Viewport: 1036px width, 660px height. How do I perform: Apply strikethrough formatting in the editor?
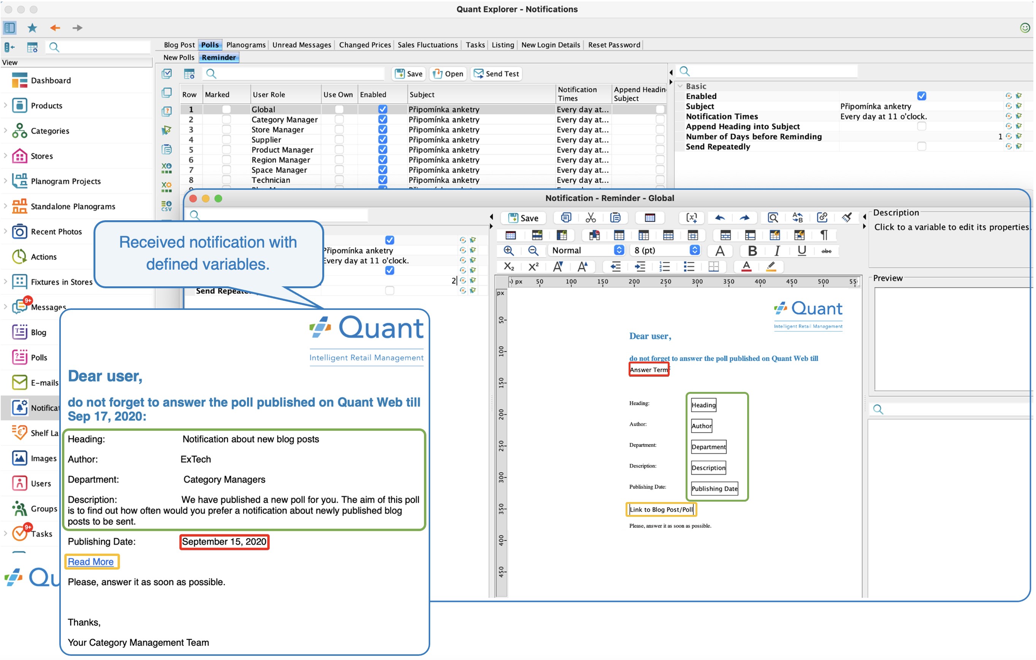(x=827, y=251)
